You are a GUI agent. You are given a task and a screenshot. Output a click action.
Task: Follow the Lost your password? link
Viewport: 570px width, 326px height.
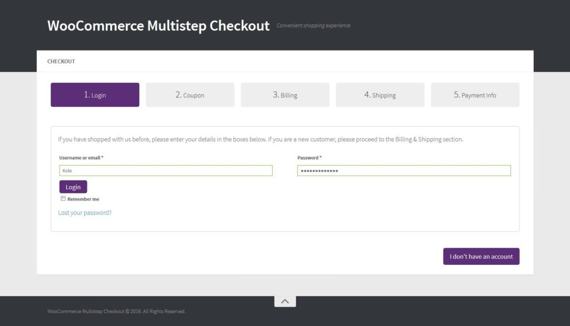point(85,213)
